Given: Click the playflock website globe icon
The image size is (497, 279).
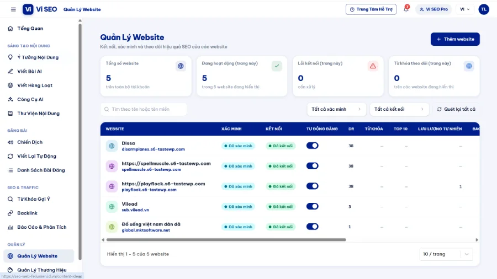Looking at the screenshot, I should point(112,186).
